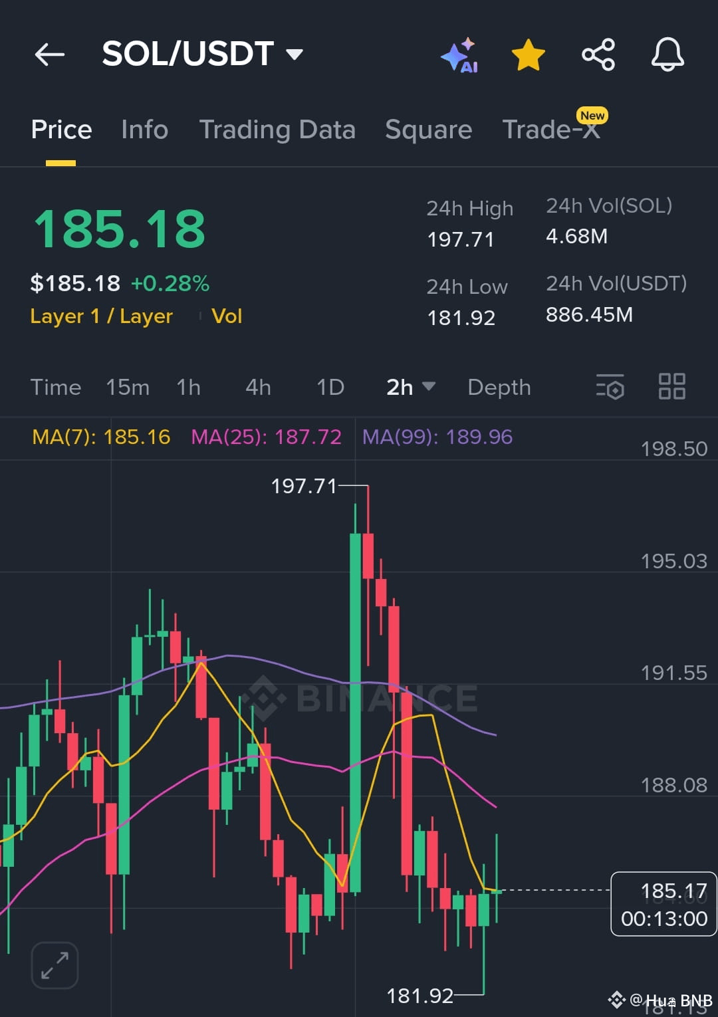The image size is (718, 1017).
Task: Tap the back arrow icon
Action: 50,55
